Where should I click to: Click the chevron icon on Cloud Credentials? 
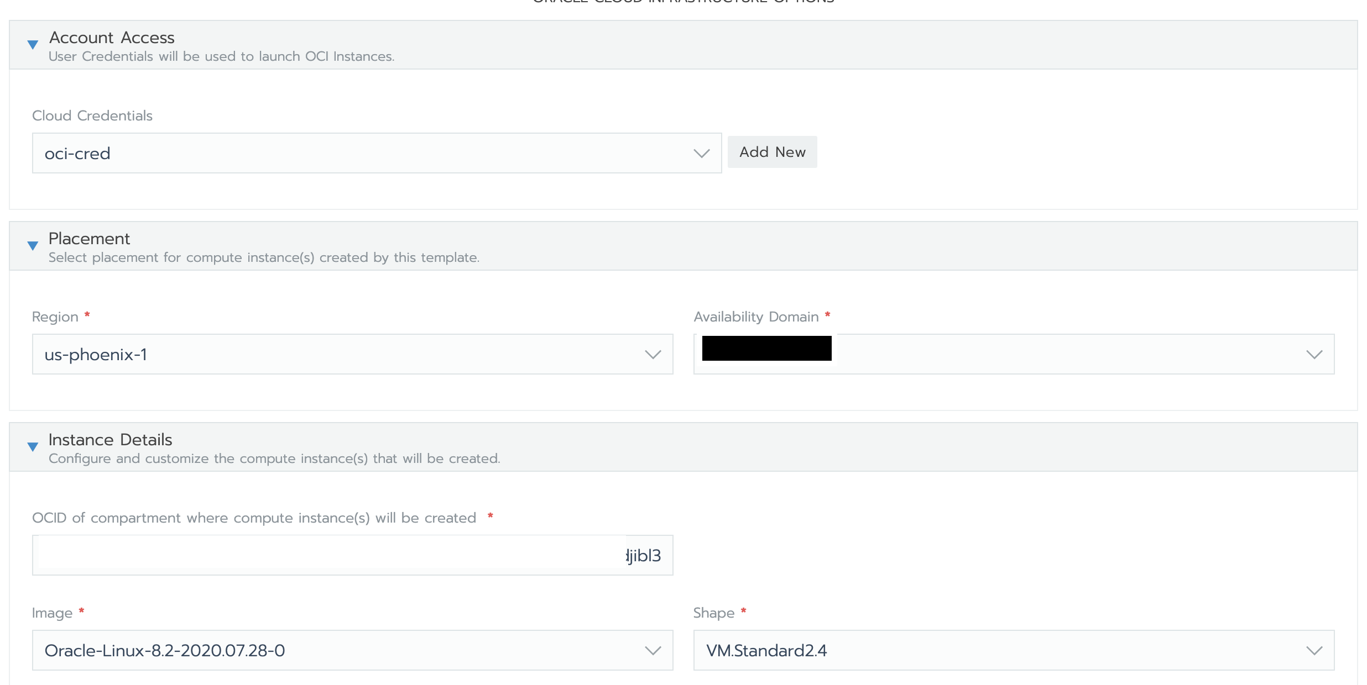701,153
